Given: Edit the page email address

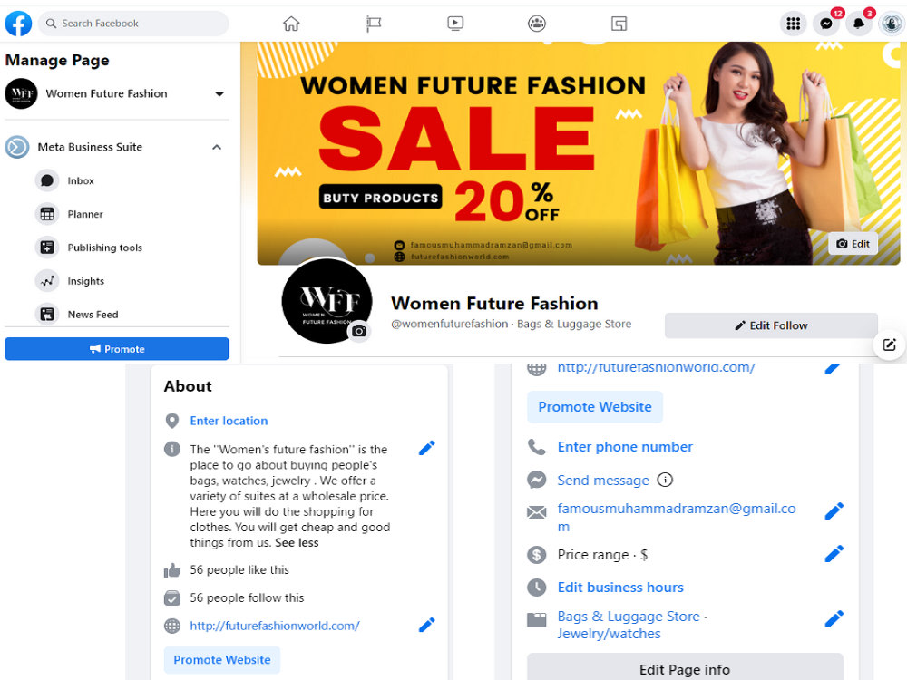Looking at the screenshot, I should [834, 510].
